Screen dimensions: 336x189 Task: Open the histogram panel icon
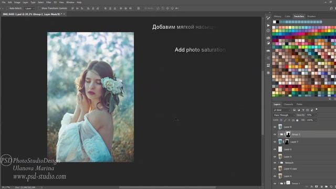[268, 50]
